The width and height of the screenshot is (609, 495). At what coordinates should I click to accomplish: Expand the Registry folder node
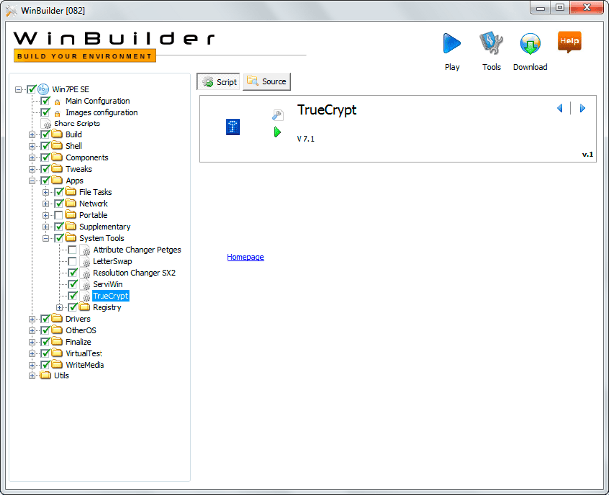(x=59, y=307)
